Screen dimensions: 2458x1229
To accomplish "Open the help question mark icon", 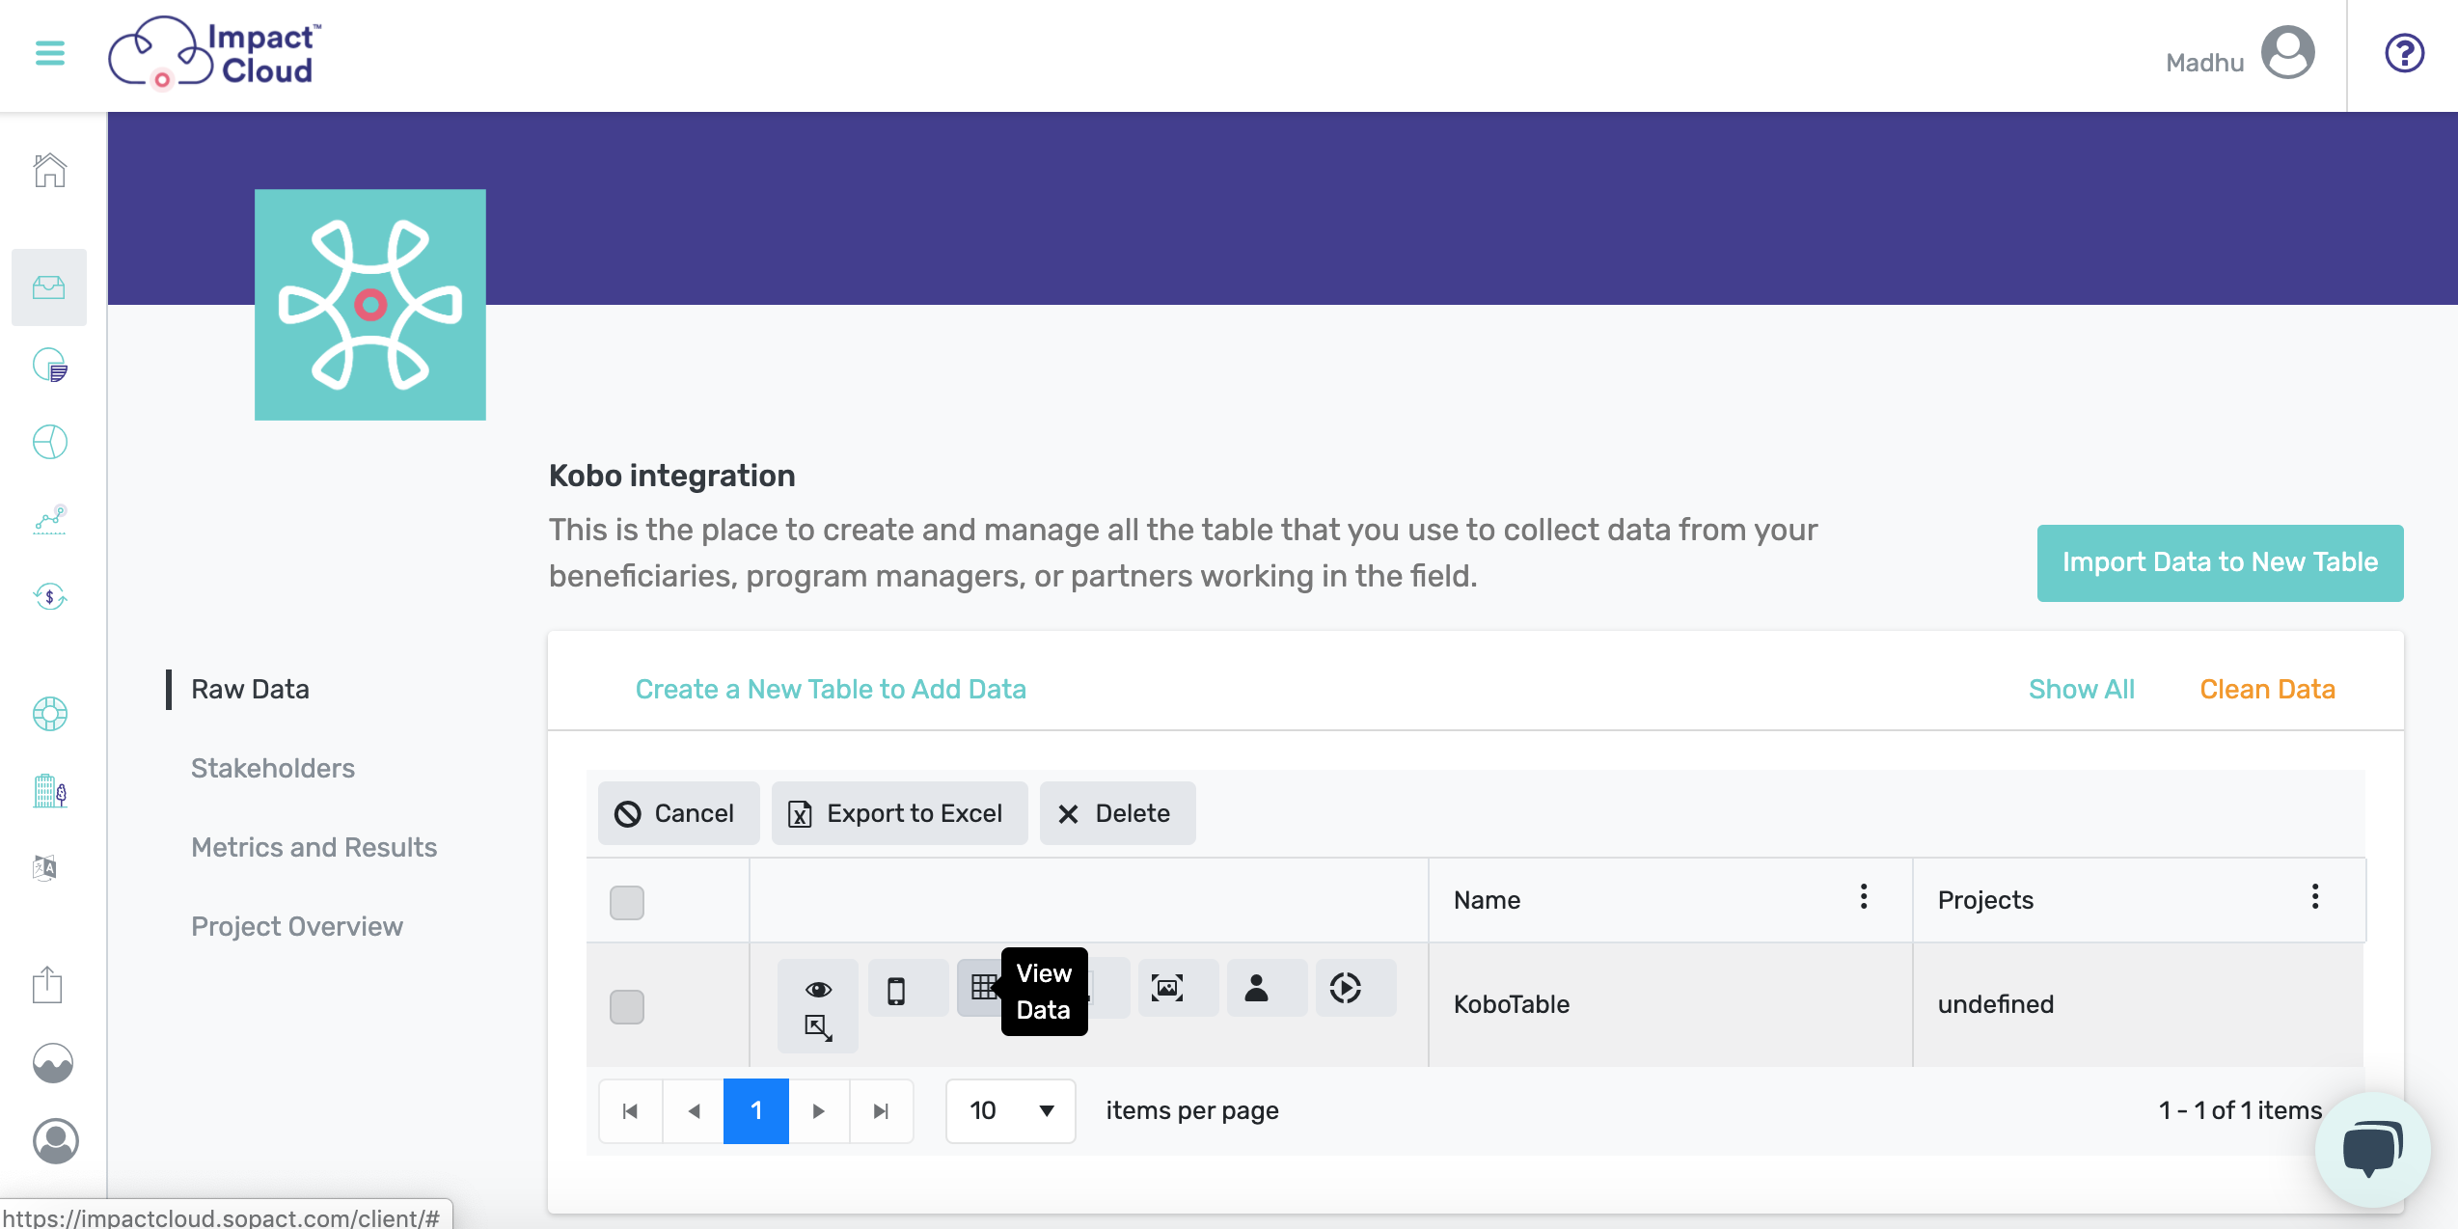I will coord(2404,53).
